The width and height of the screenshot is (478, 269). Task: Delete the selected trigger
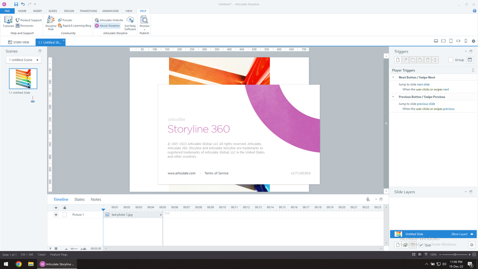pos(427,60)
